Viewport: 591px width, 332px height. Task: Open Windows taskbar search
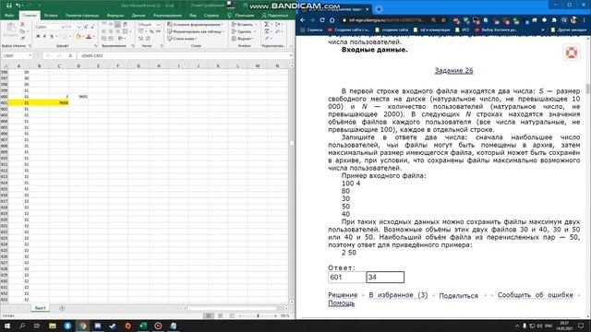[x=22, y=326]
